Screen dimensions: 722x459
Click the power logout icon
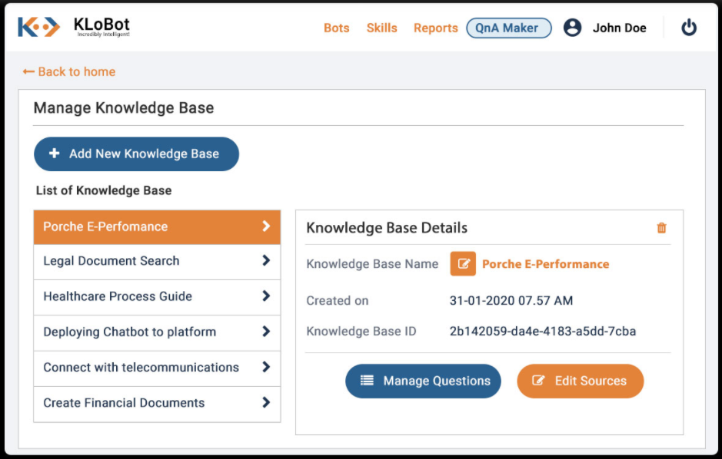[689, 28]
